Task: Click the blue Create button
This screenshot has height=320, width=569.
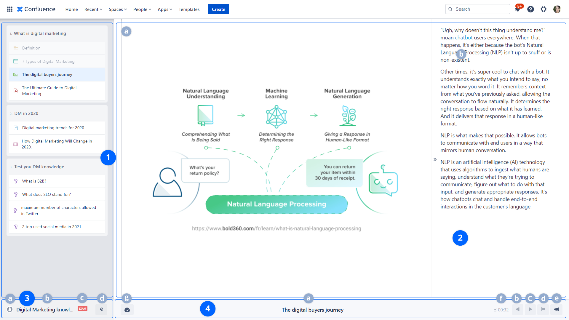Action: pyautogui.click(x=218, y=9)
